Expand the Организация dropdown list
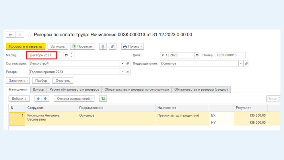The height and width of the screenshot is (160, 284). [122, 64]
